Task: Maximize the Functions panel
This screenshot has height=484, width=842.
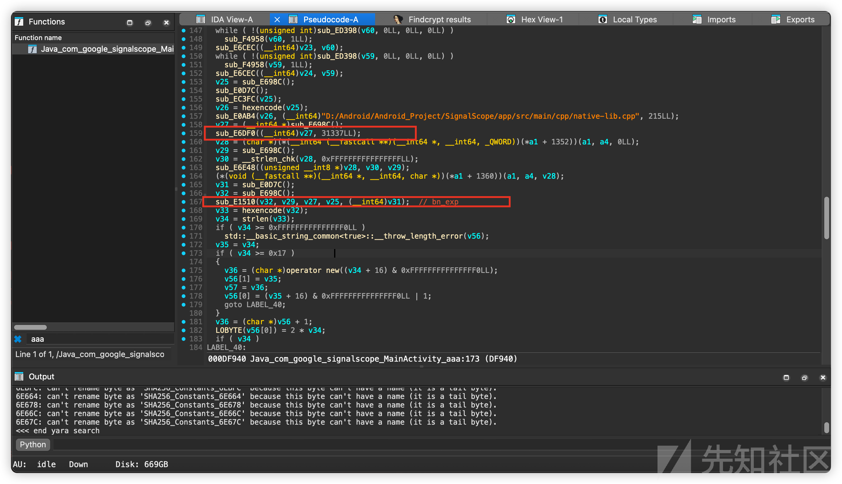Action: [x=130, y=23]
